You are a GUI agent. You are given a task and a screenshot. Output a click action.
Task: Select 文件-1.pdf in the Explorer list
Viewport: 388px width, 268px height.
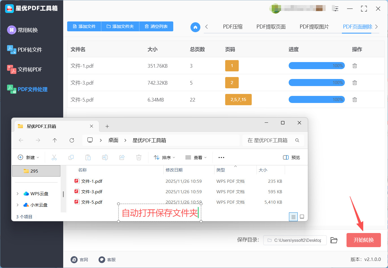pyautogui.click(x=92, y=181)
